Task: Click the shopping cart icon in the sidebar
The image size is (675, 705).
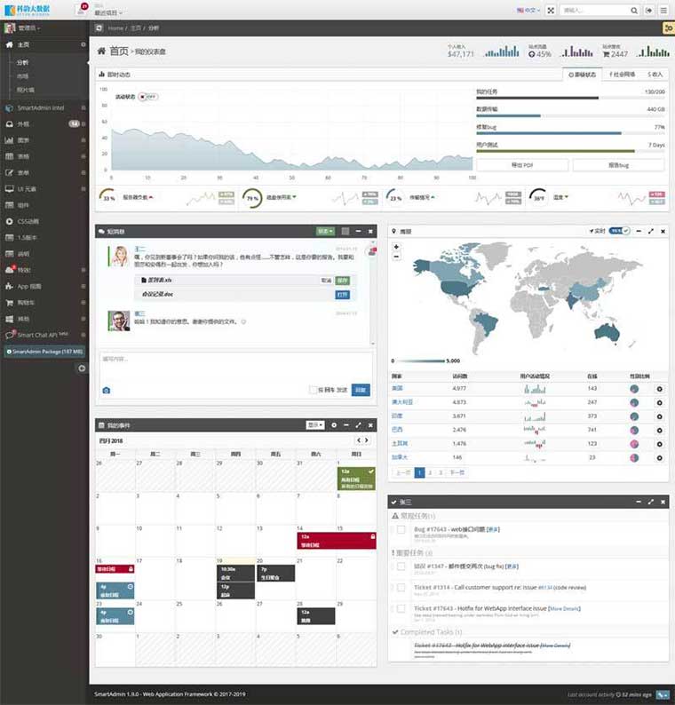Action: [9, 303]
